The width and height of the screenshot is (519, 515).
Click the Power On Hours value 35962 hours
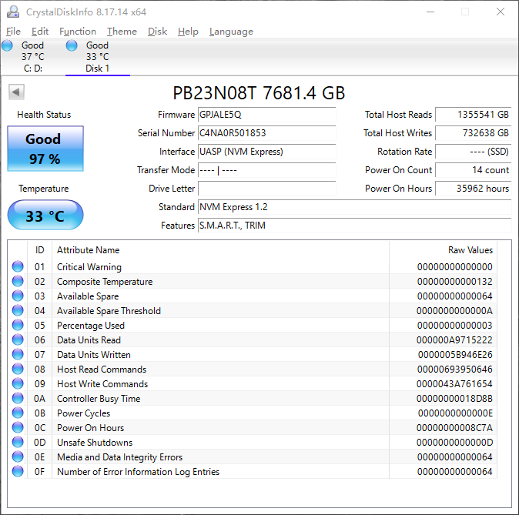click(474, 189)
